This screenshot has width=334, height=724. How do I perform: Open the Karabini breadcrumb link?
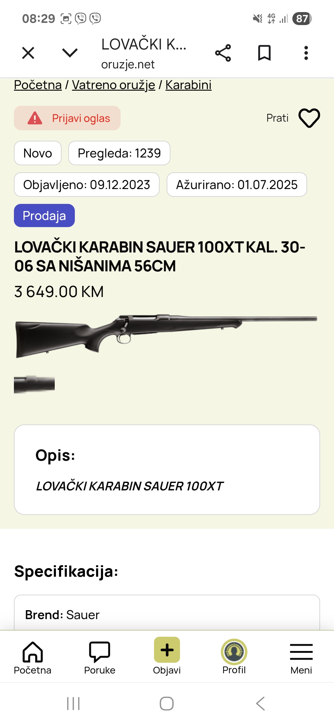pos(188,85)
